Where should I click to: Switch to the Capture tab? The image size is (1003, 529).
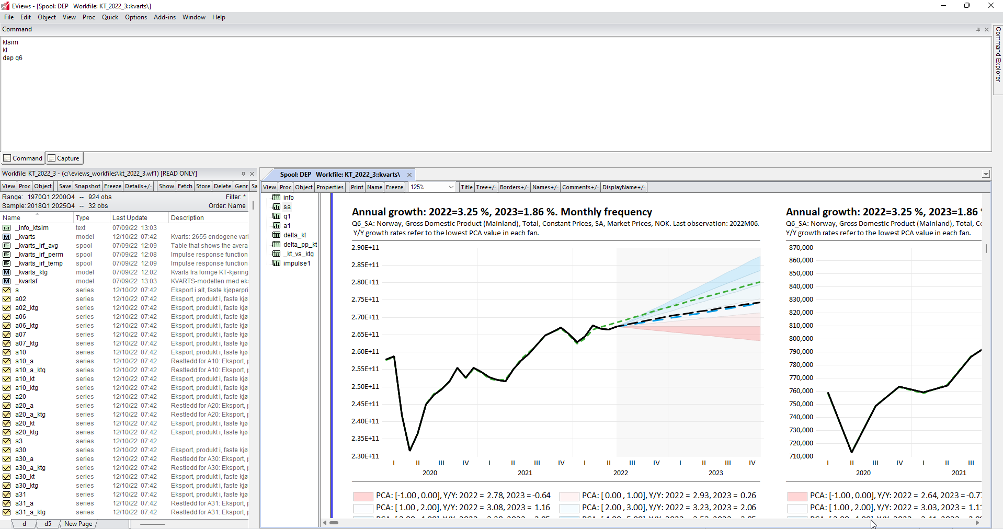[64, 158]
